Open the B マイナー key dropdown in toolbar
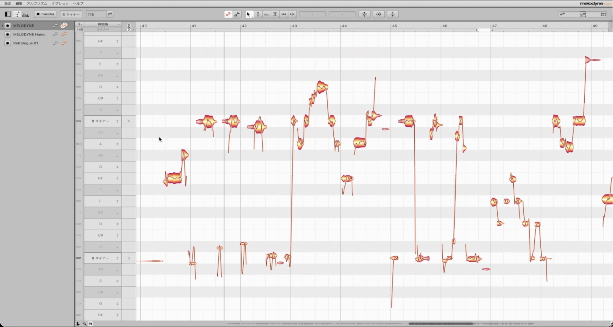Screen dimensions: 613x327 coord(71,14)
